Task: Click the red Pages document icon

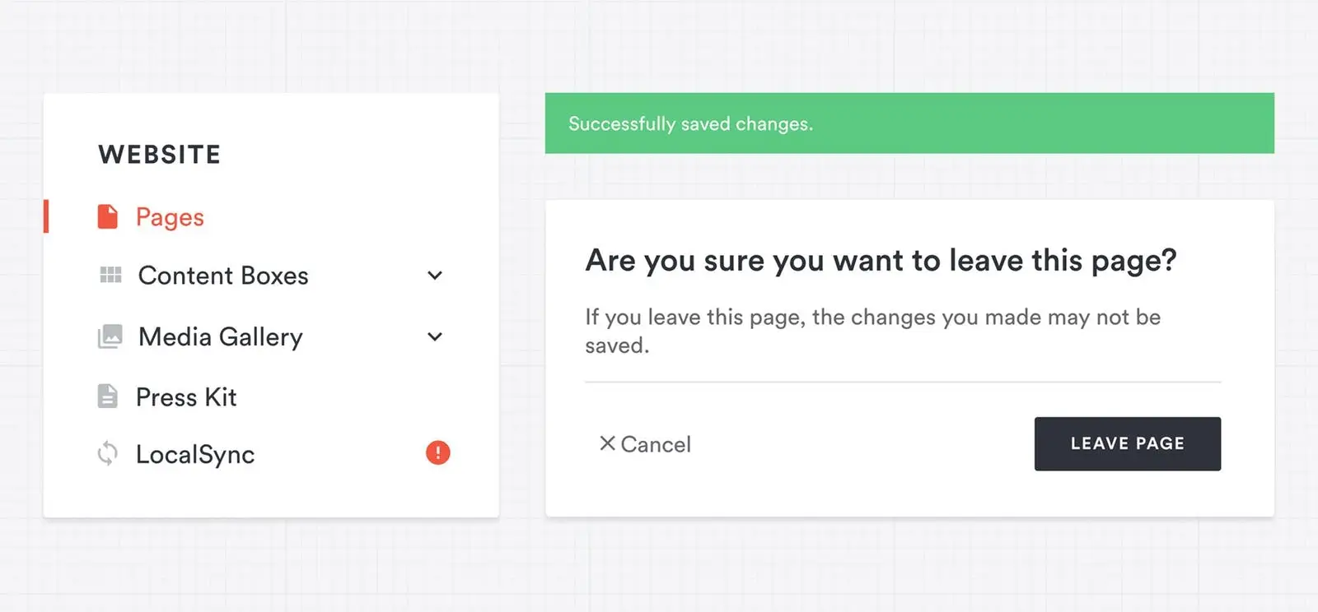Action: (x=108, y=216)
